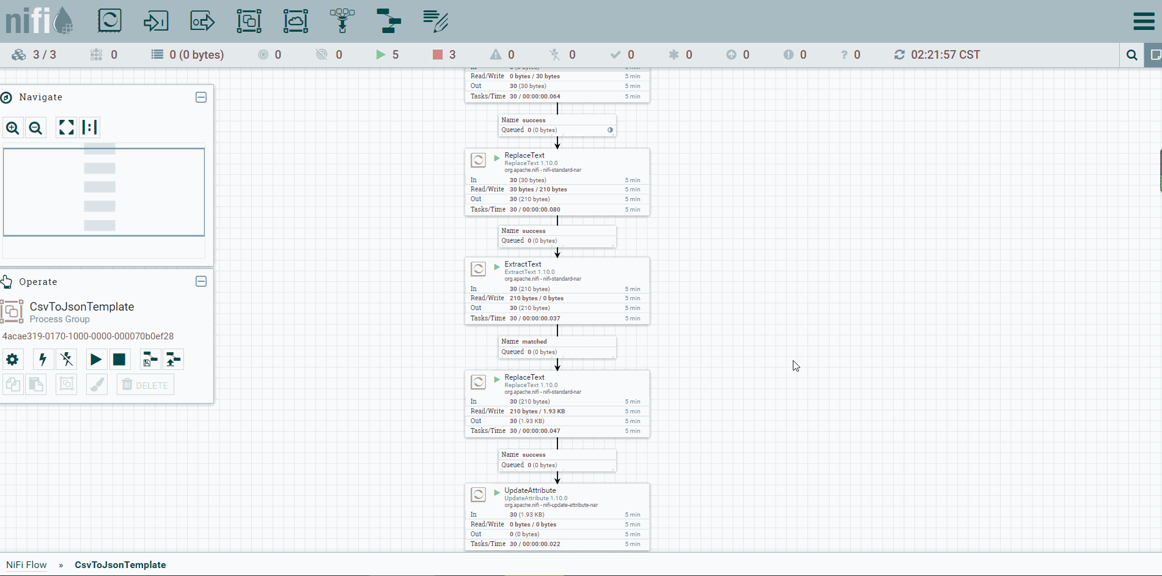Click the birdseye navigation thumbnail

104,191
